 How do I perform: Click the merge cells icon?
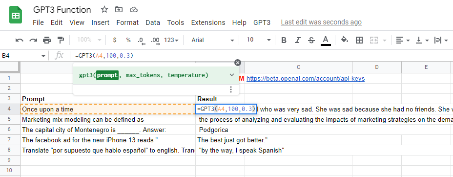pos(374,40)
